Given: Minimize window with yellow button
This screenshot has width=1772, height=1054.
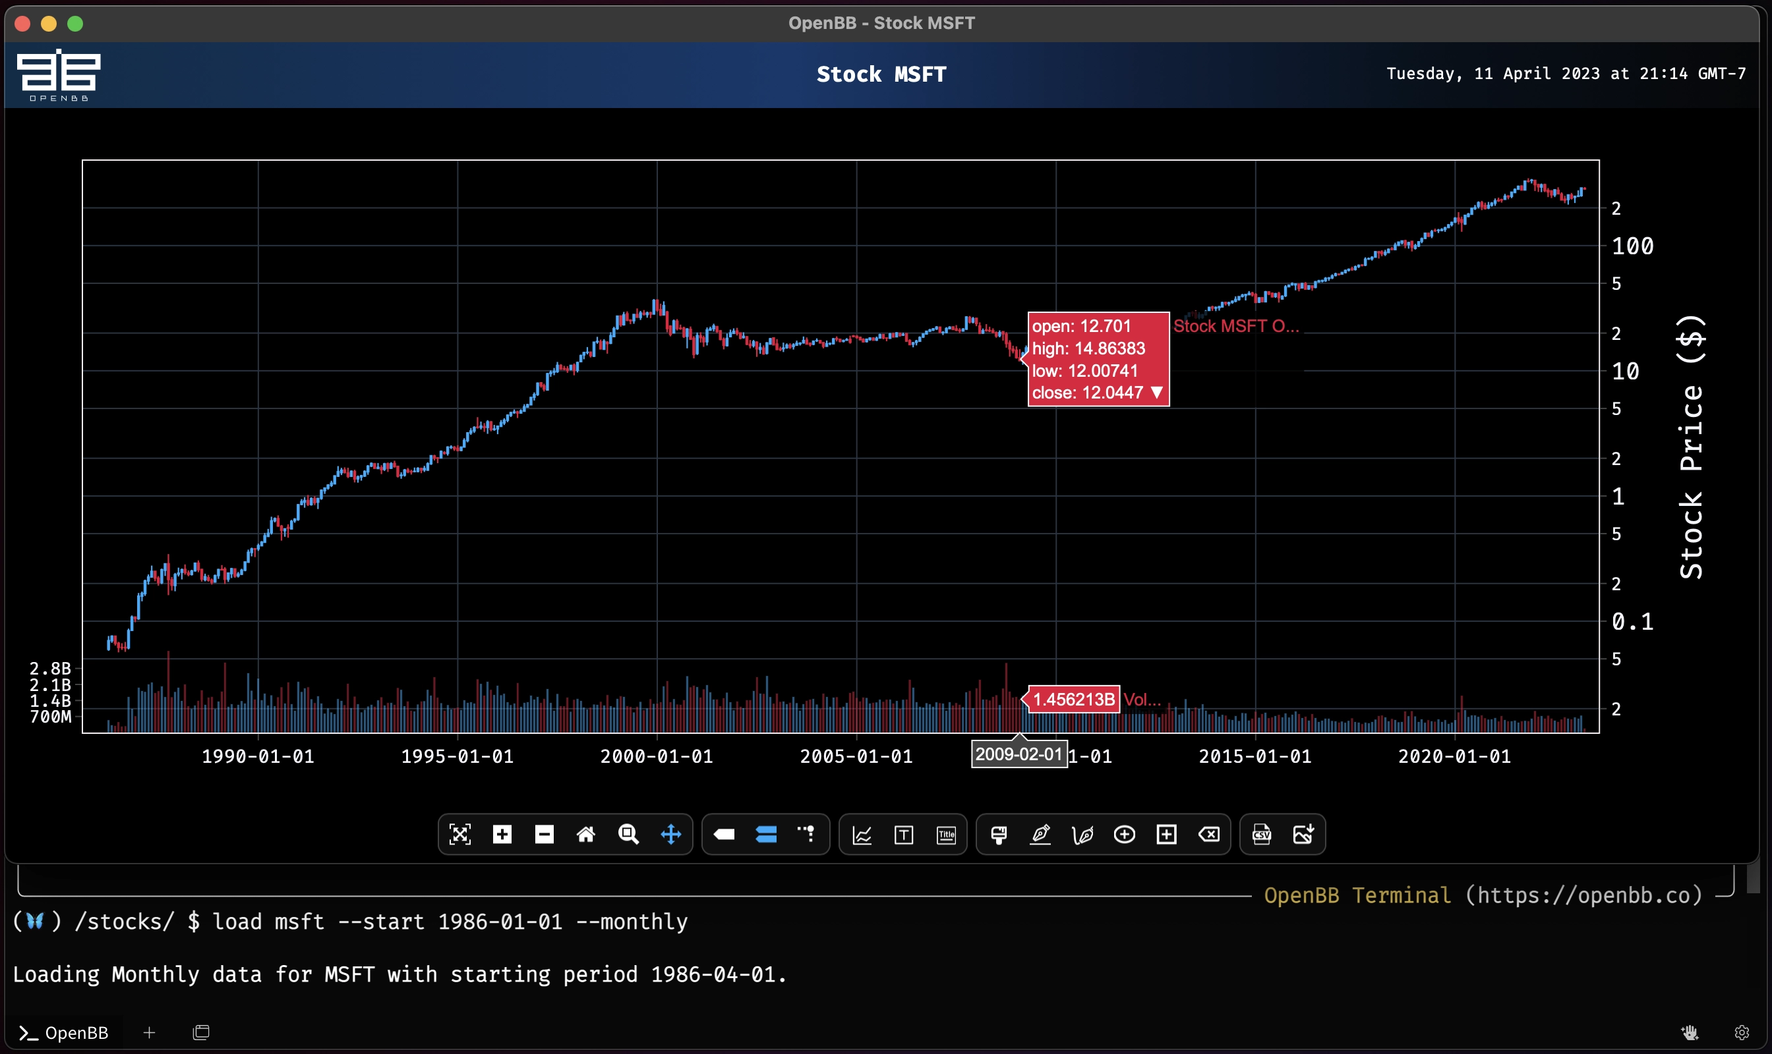Looking at the screenshot, I should (49, 24).
